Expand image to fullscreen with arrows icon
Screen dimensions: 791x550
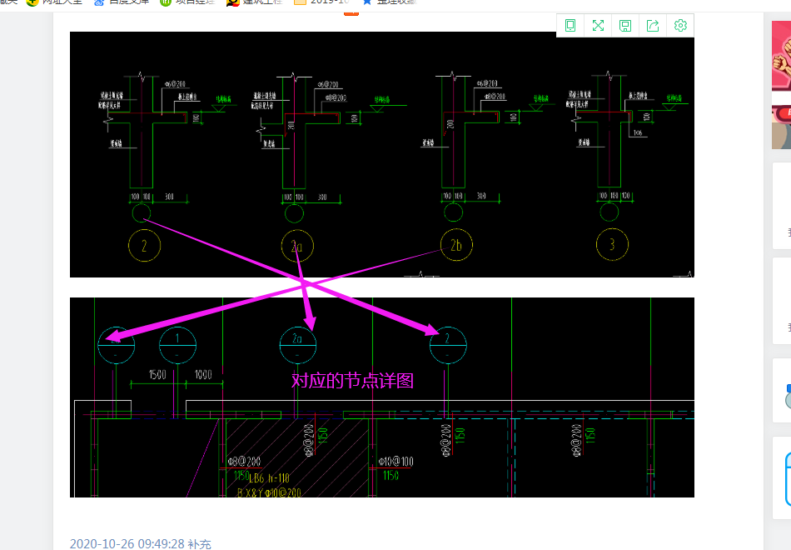(x=598, y=26)
